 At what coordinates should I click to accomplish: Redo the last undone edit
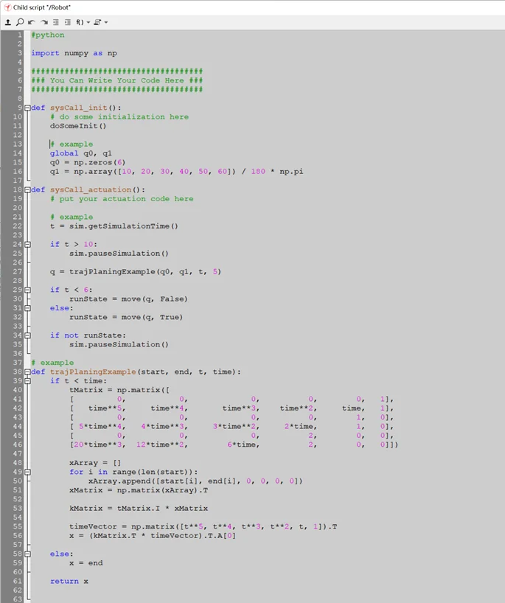point(43,22)
